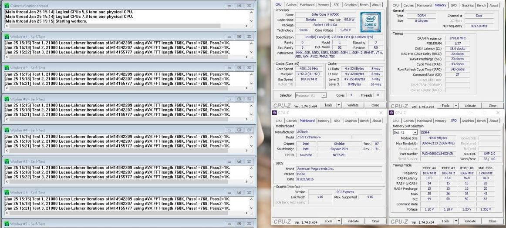Minimize the Worker #4 Self-Test child window
This screenshot has height=228, width=506.
229,130
